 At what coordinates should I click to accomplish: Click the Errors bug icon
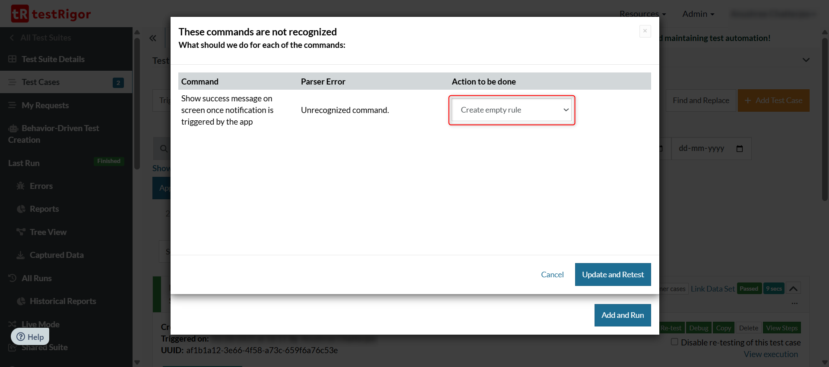(20, 186)
